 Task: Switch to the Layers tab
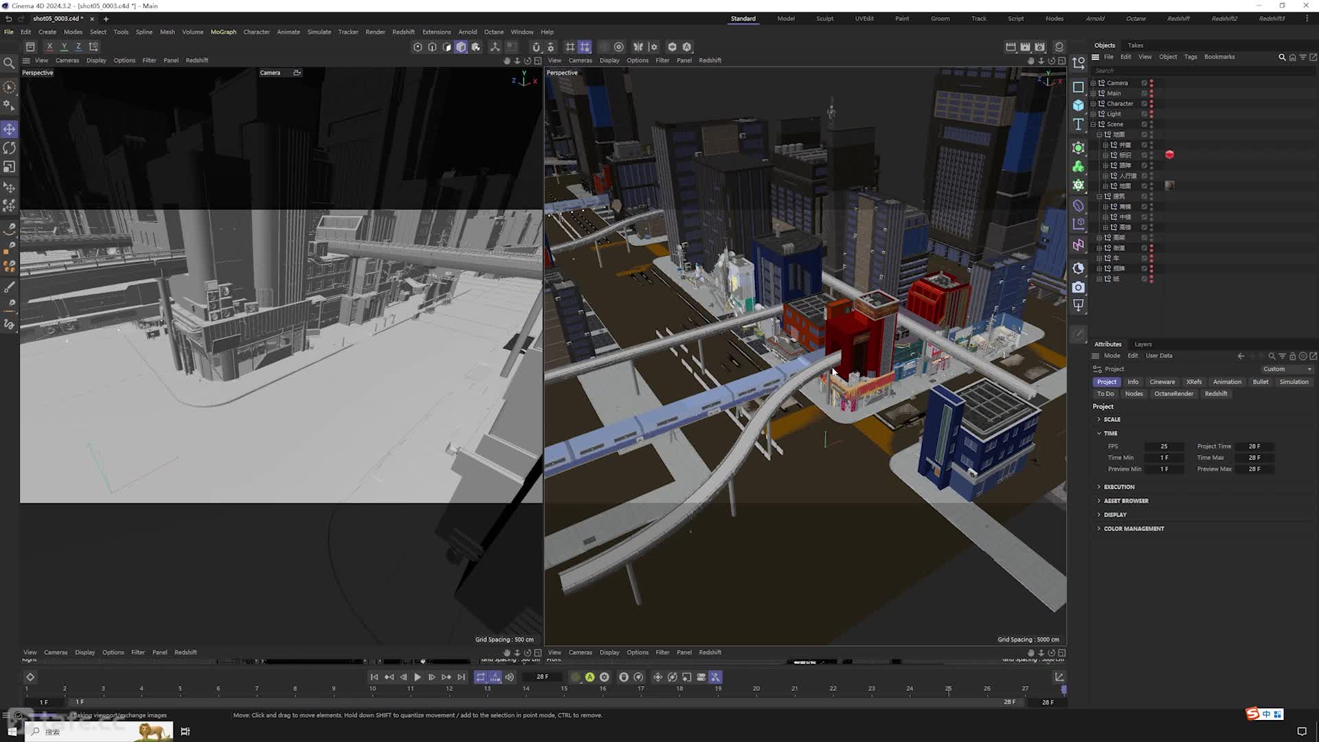coord(1143,344)
